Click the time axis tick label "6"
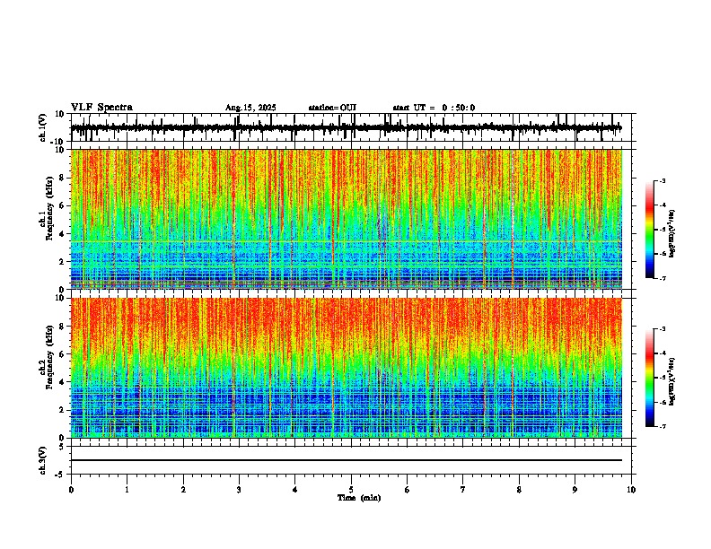This screenshot has height=549, width=711. pos(408,490)
